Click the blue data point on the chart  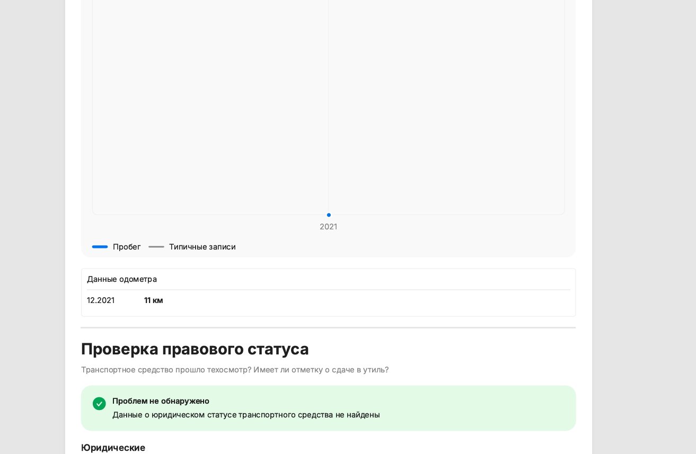329,215
